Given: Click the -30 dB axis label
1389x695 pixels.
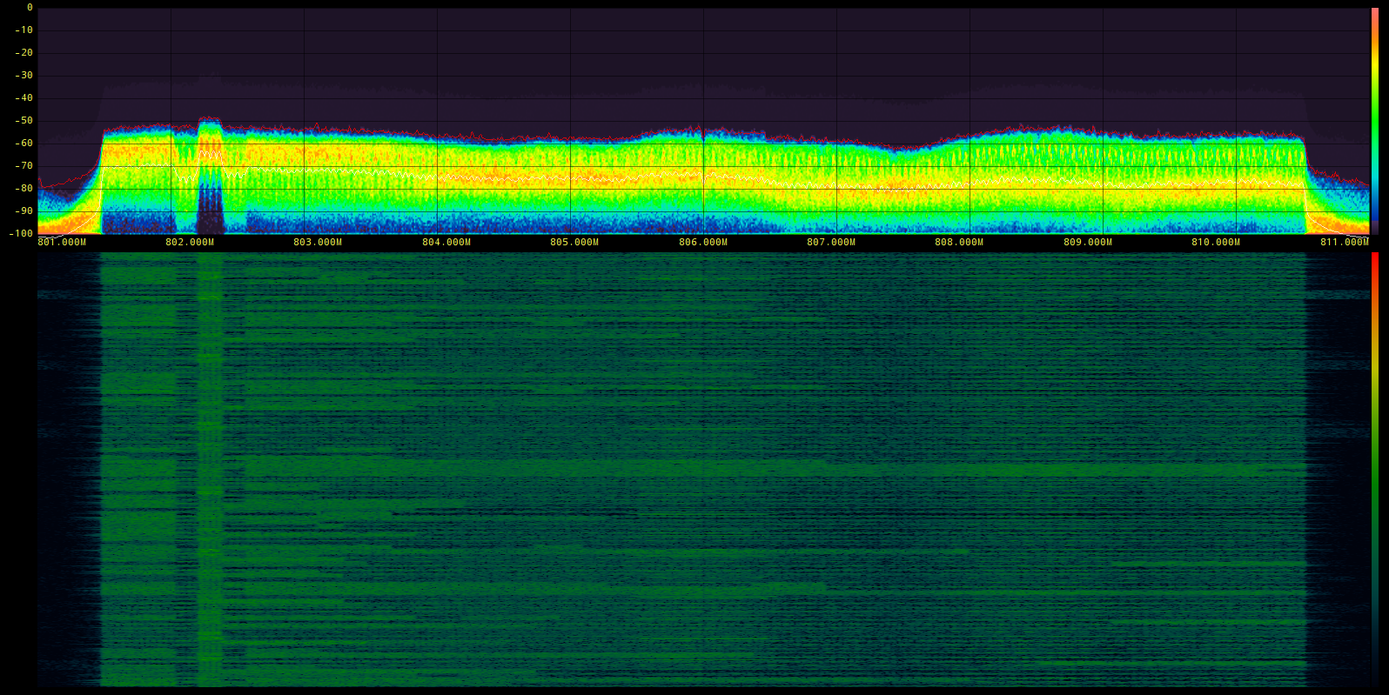Looking at the screenshot, I should pyautogui.click(x=24, y=75).
